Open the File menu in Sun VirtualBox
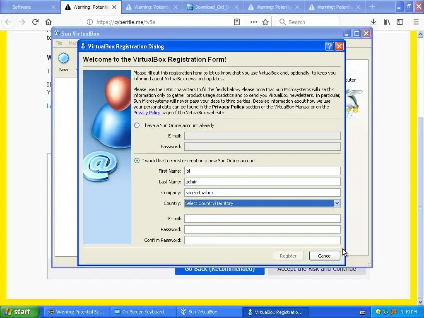The width and height of the screenshot is (424, 318). click(59, 43)
